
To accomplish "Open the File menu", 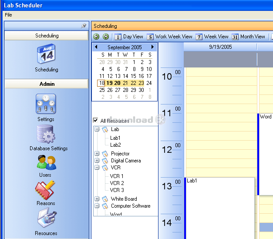I will click(8, 15).
